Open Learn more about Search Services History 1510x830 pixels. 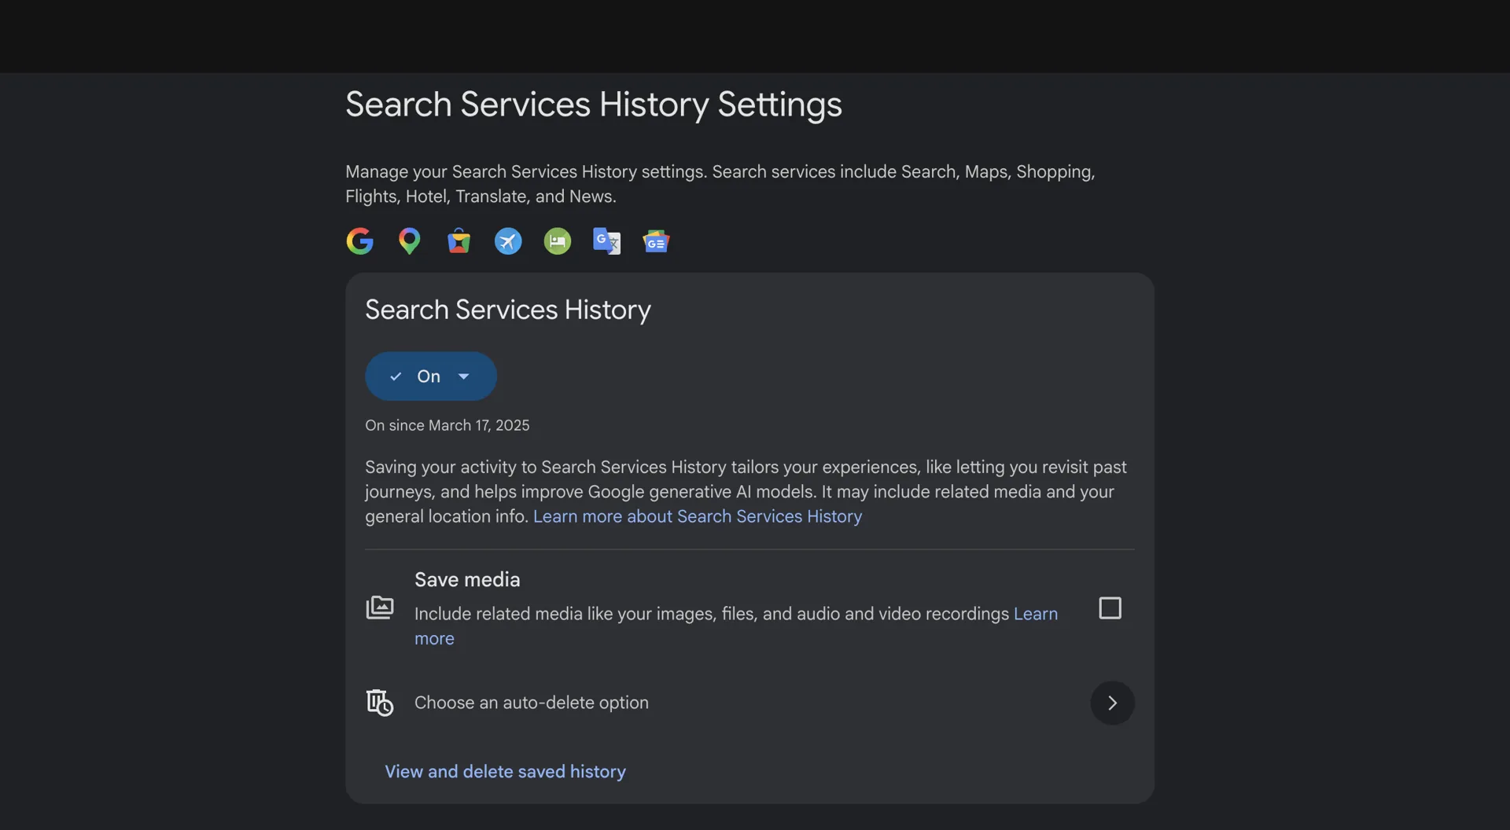pos(698,516)
